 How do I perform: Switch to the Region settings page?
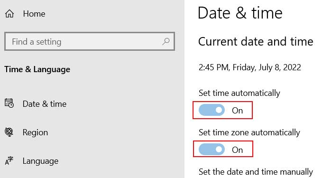click(36, 132)
